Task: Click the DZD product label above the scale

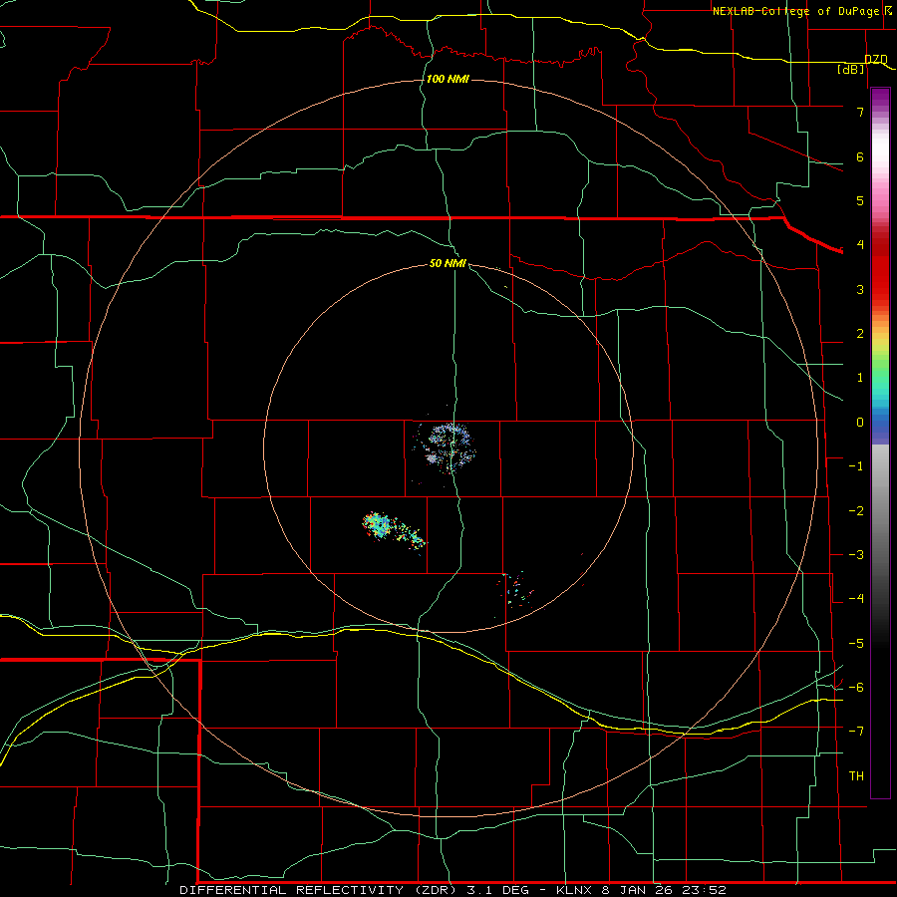Action: coord(876,59)
